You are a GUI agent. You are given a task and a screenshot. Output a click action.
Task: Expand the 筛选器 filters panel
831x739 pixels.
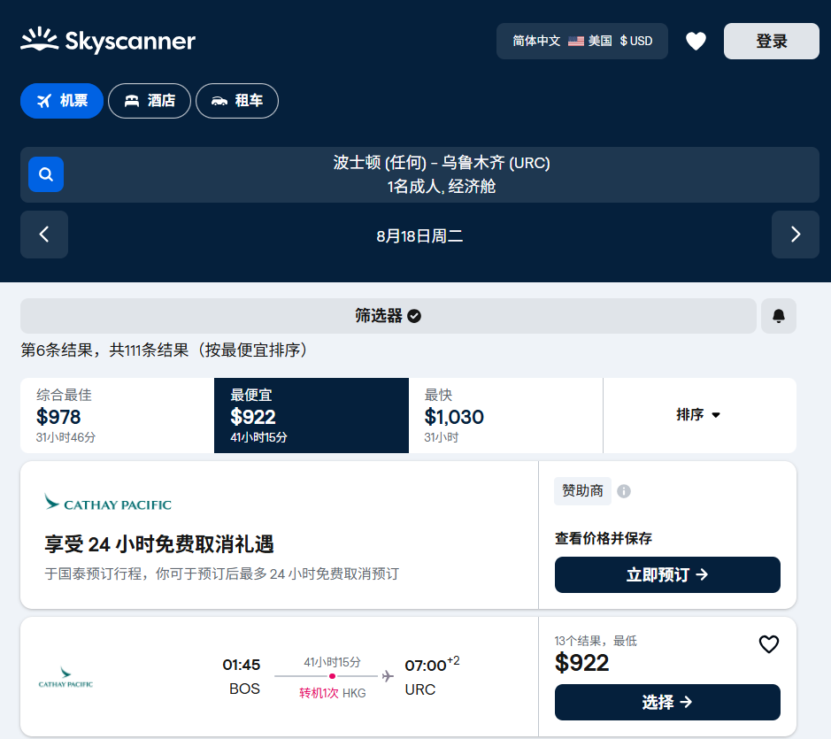(388, 316)
